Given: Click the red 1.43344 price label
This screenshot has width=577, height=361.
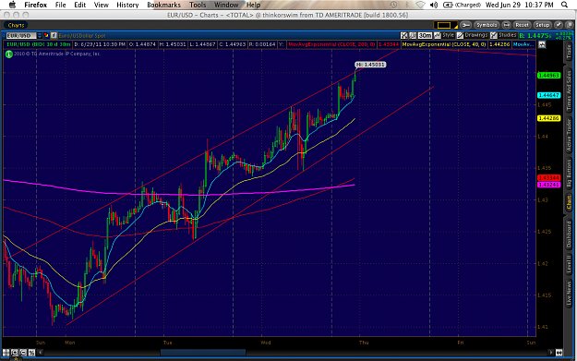Looking at the screenshot, I should 548,178.
